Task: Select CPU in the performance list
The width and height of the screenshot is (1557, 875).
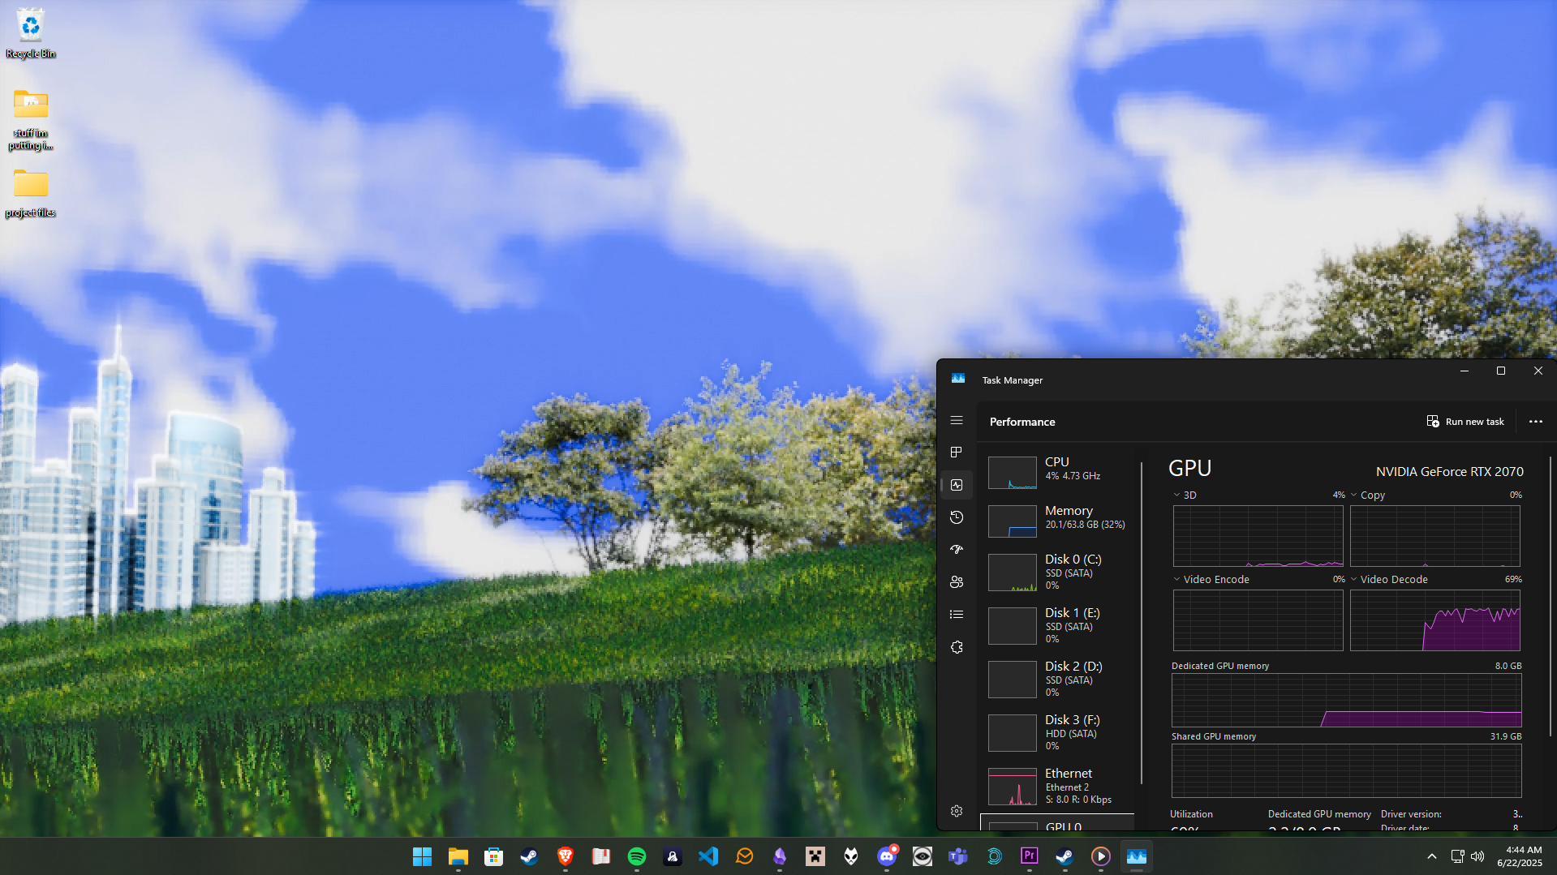Action: coord(1058,472)
